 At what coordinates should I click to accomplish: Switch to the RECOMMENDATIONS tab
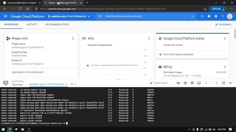click(57, 25)
